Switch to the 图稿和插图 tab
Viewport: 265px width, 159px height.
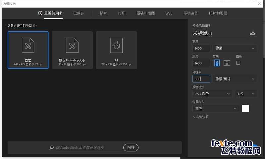click(x=145, y=13)
